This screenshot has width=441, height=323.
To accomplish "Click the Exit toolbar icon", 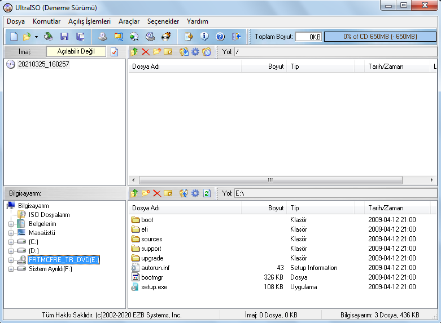I will (x=236, y=37).
